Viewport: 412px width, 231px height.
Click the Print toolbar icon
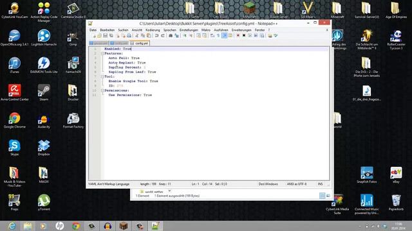(129, 36)
